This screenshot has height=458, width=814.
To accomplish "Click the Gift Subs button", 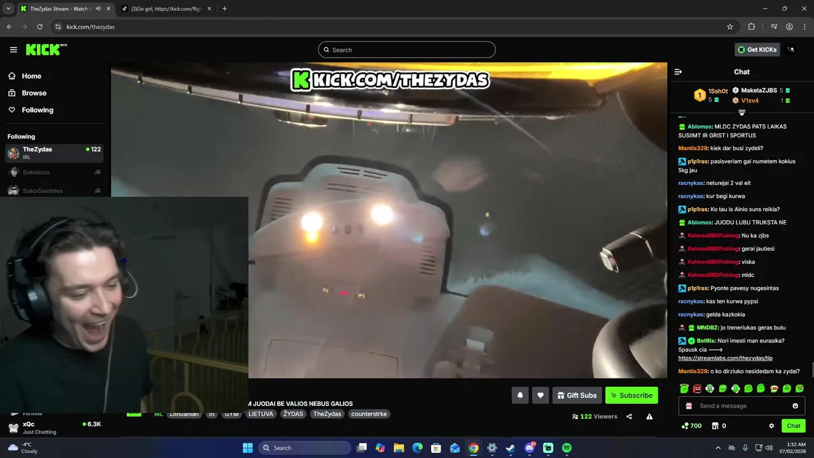I will click(x=577, y=395).
